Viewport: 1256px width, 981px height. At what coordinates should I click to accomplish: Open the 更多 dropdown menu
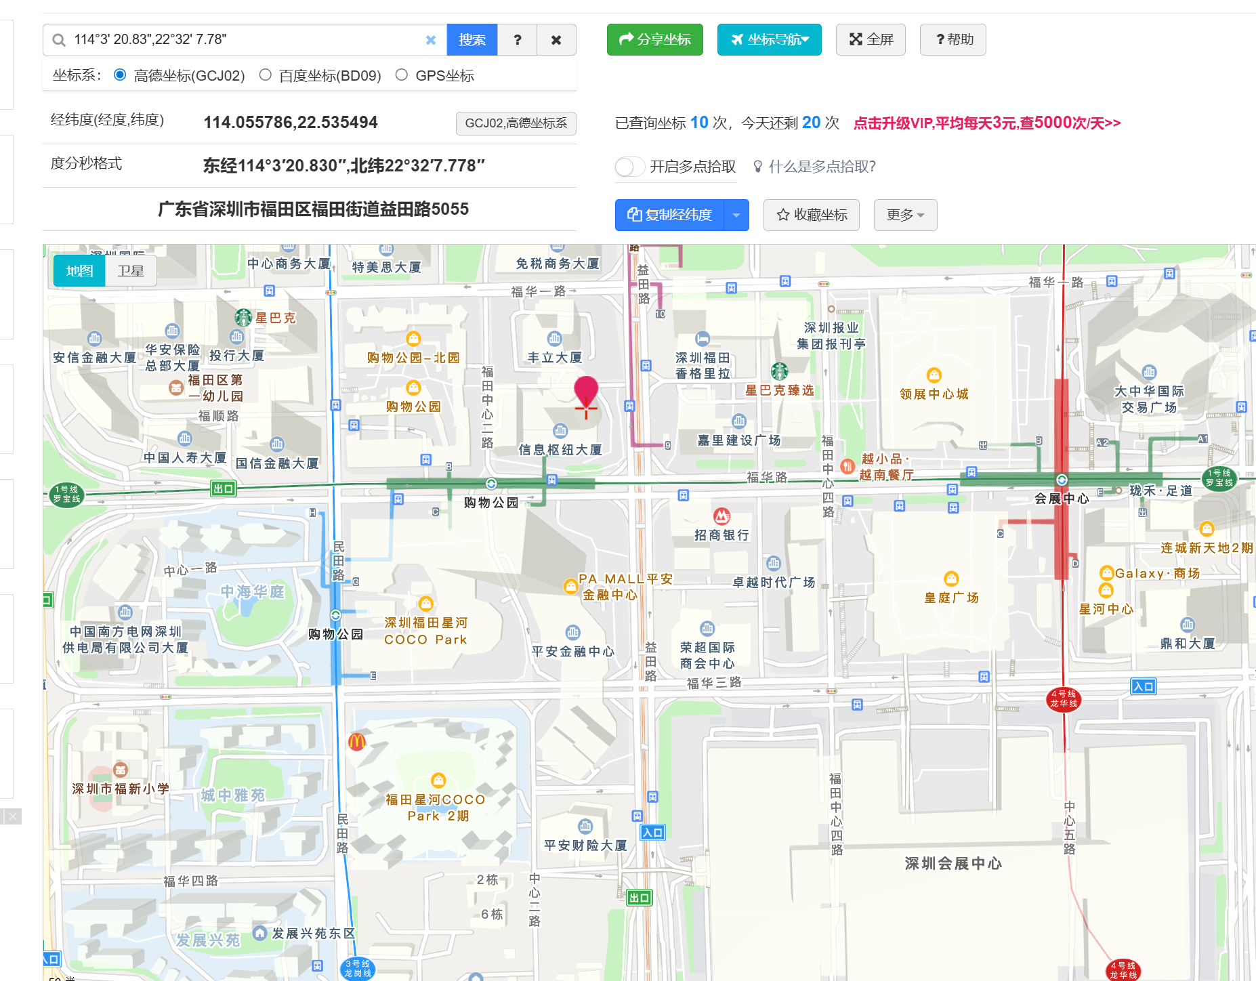click(905, 215)
